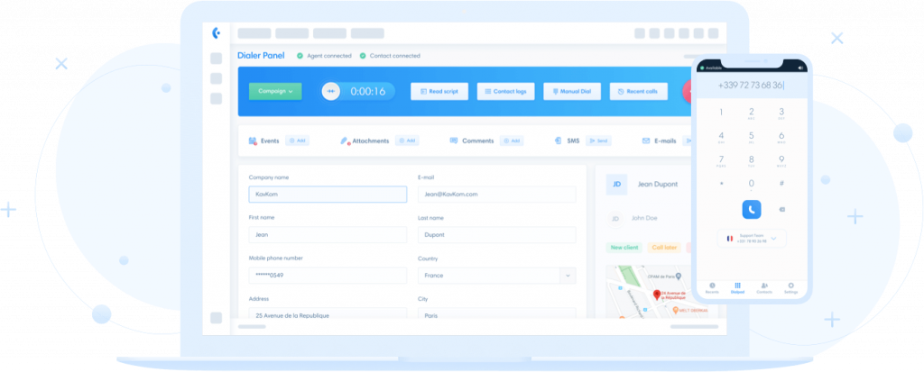
Task: Click the Attachments paperclip icon
Action: pos(345,141)
